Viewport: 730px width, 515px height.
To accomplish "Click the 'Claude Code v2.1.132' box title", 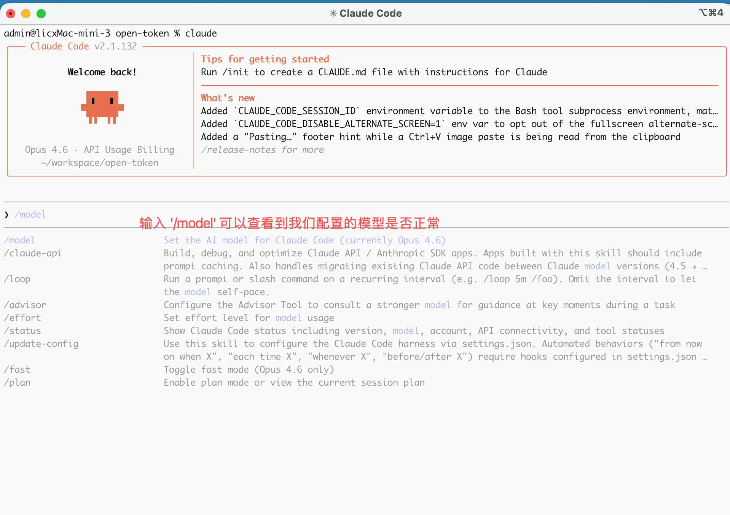I will (84, 46).
